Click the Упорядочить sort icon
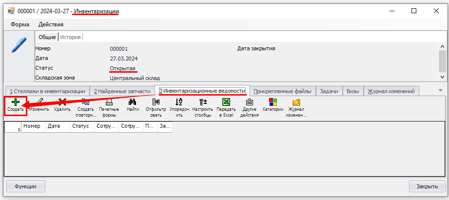 tap(178, 102)
